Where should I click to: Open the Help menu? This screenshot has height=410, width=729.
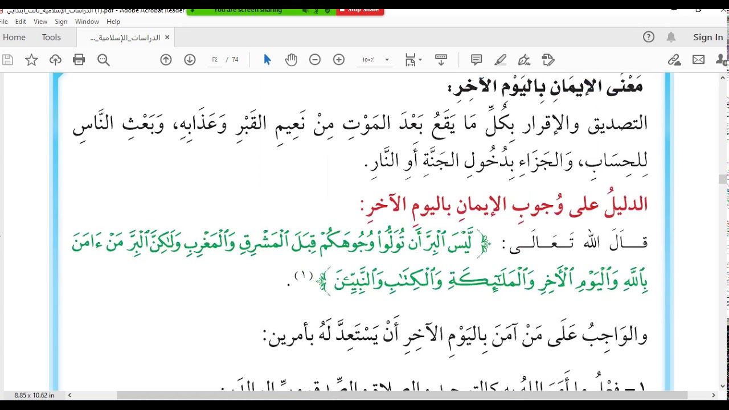pos(113,22)
